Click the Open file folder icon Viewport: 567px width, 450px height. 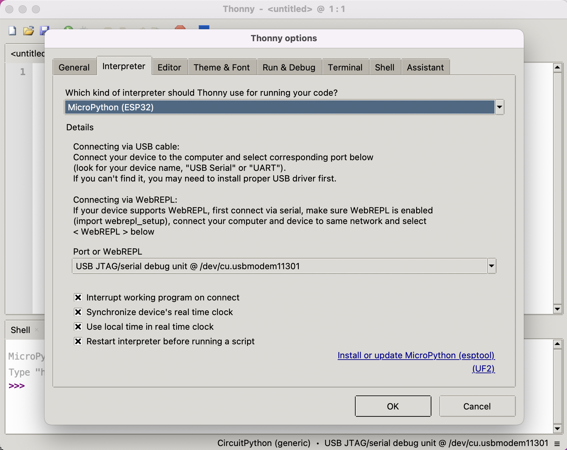[x=29, y=31]
